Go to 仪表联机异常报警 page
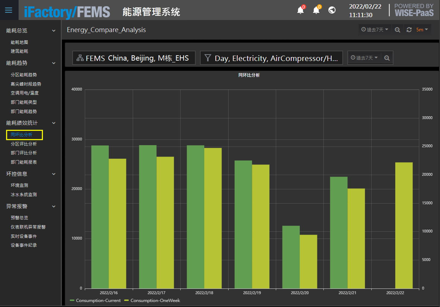This screenshot has height=307, width=440. coord(28,227)
